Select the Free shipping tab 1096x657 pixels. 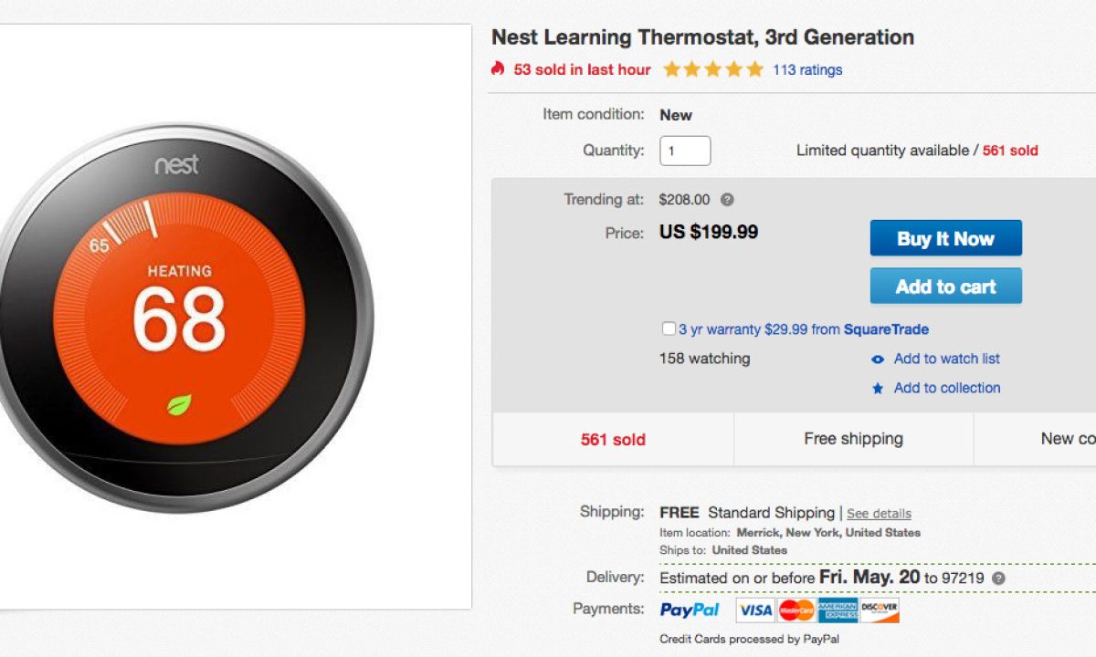point(853,439)
